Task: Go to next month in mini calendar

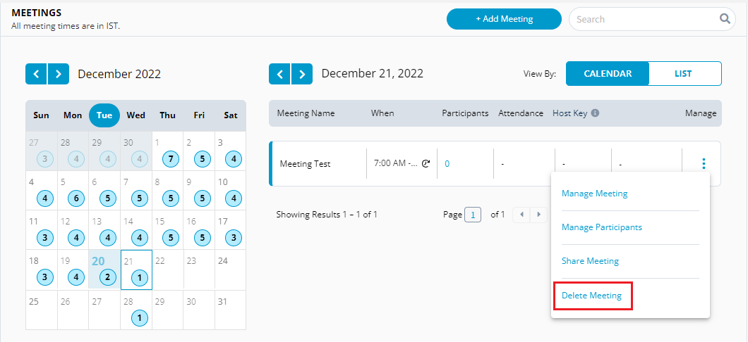Action: tap(59, 74)
